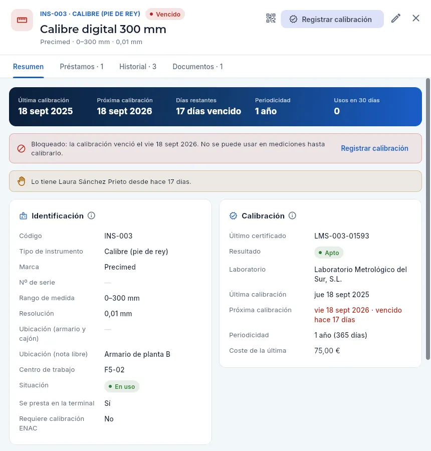This screenshot has width=431, height=451.
Task: Click the blocked warning icon in red alert
Action: [21, 148]
